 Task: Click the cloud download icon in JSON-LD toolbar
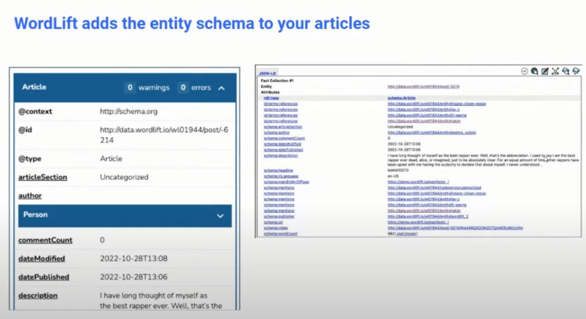click(565, 71)
